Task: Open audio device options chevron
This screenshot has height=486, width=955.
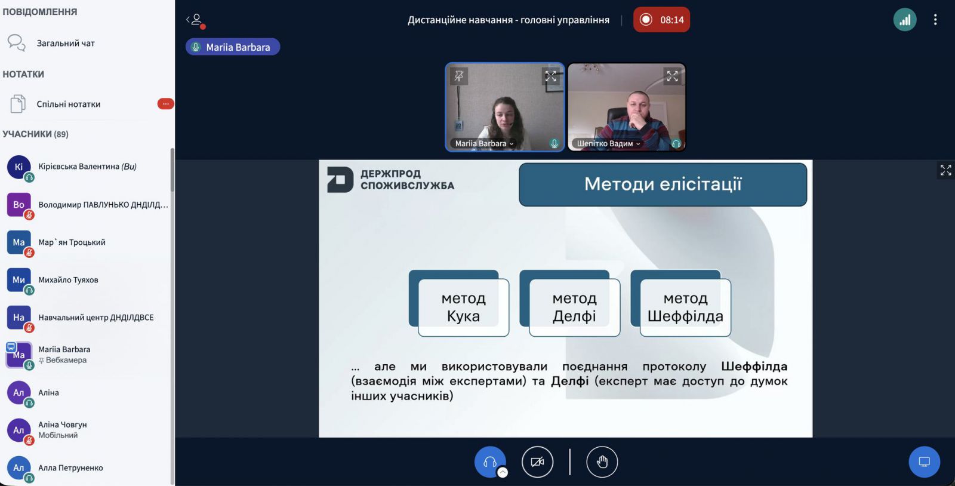Action: tap(503, 473)
